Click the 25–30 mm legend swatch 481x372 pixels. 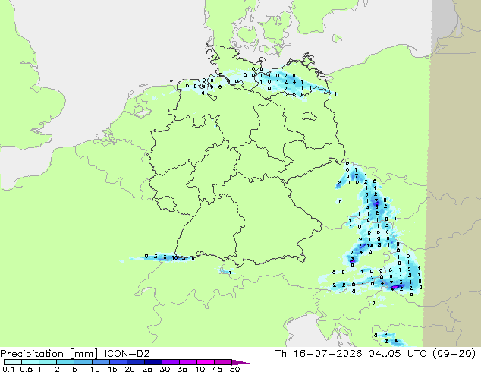(152, 362)
